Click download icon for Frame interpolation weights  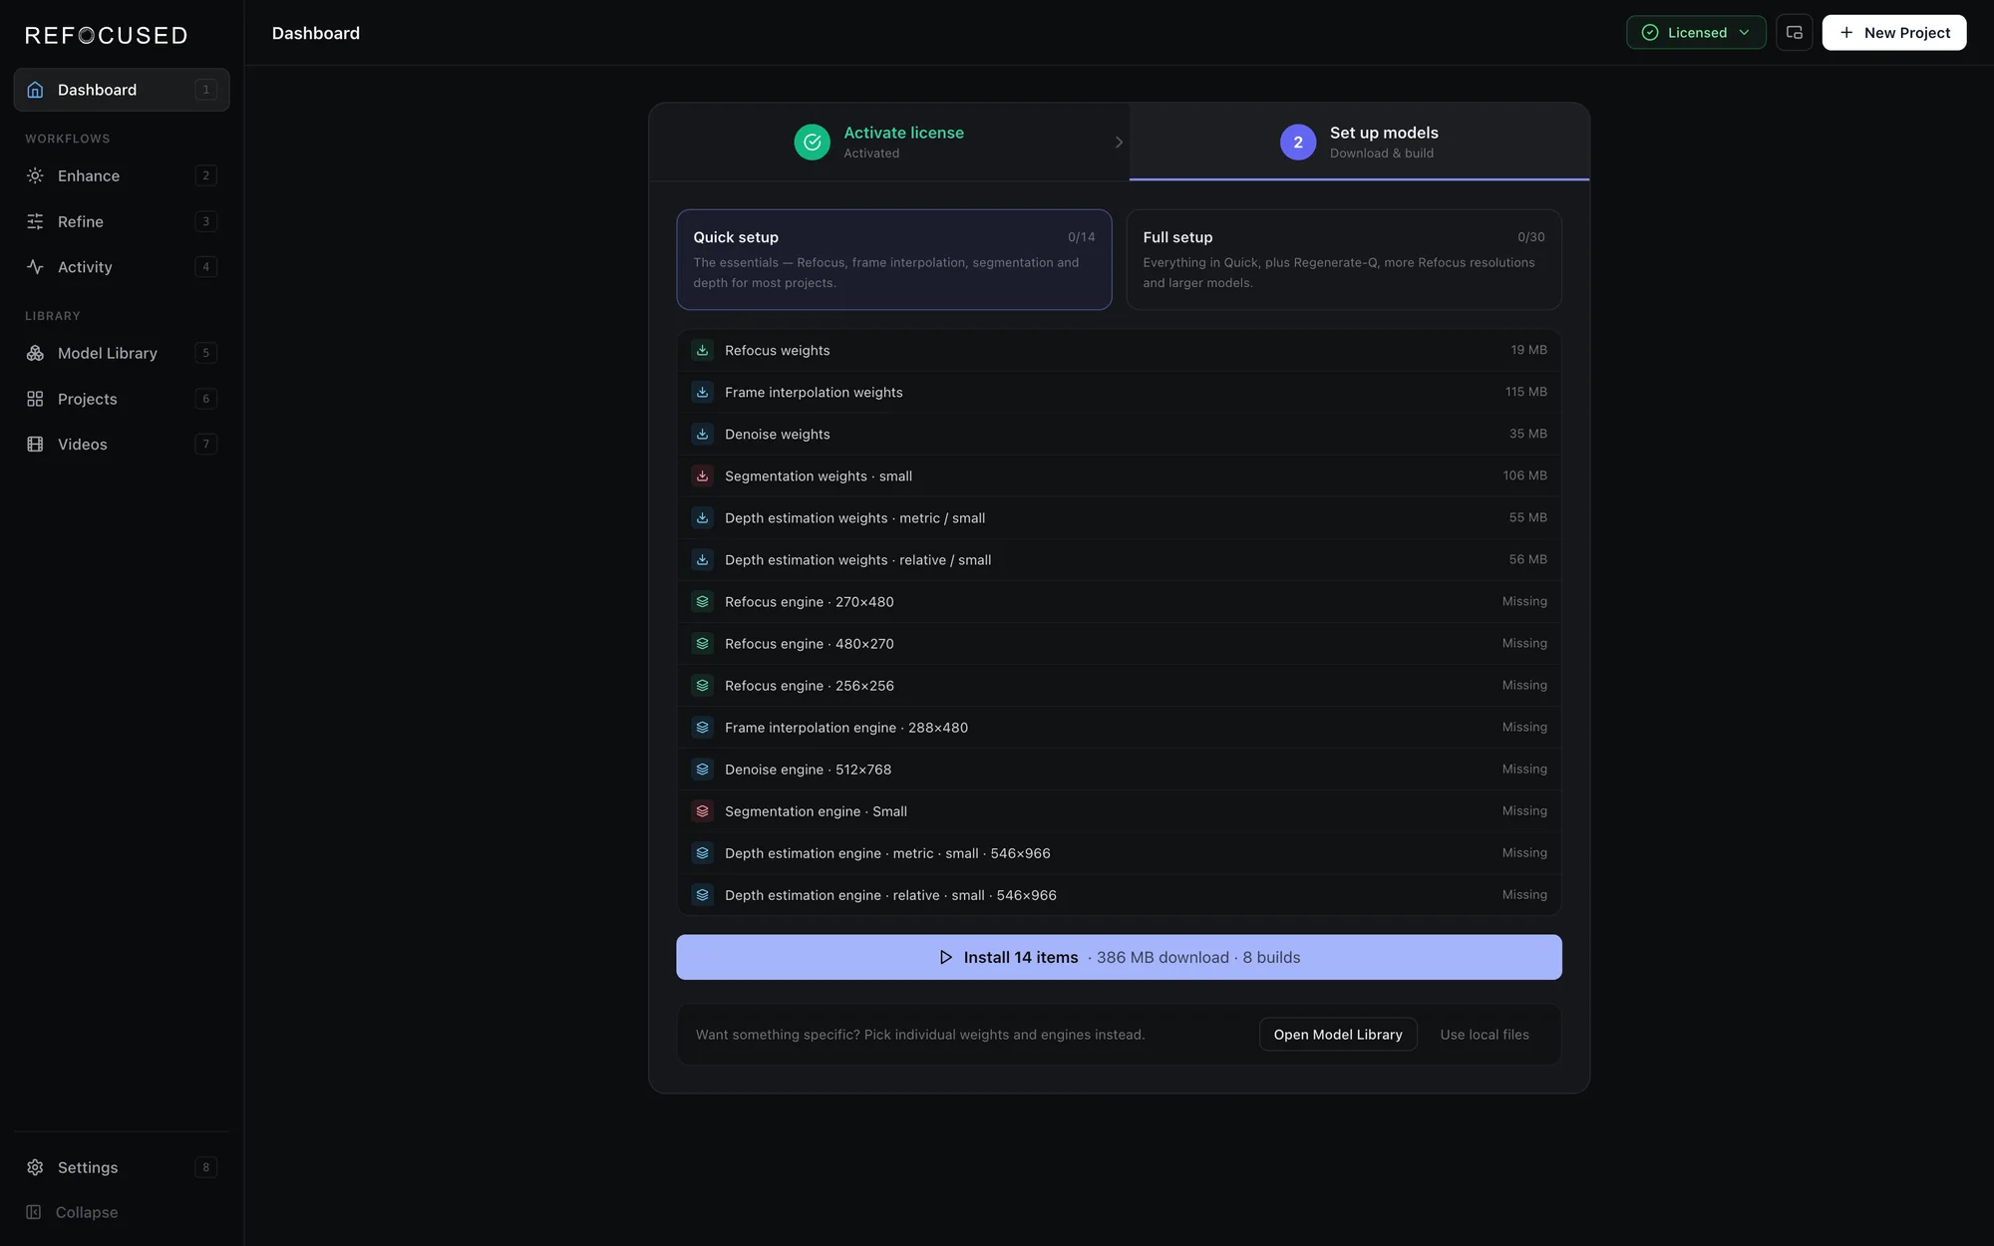(x=702, y=393)
